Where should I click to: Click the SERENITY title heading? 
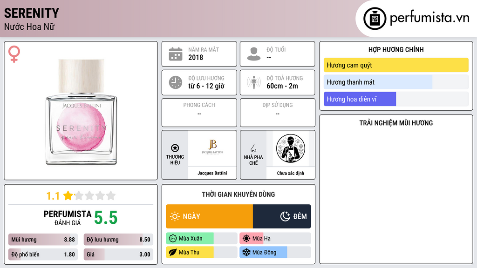pyautogui.click(x=32, y=13)
